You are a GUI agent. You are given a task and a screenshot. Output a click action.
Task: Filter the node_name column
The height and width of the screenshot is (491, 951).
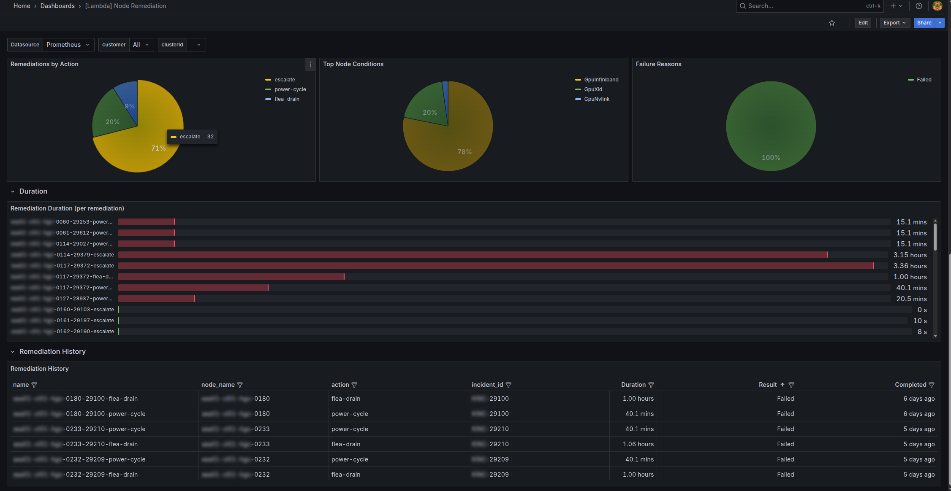(240, 385)
